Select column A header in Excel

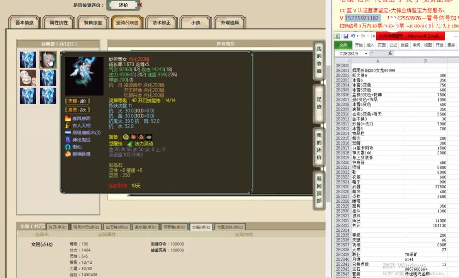tap(377, 61)
